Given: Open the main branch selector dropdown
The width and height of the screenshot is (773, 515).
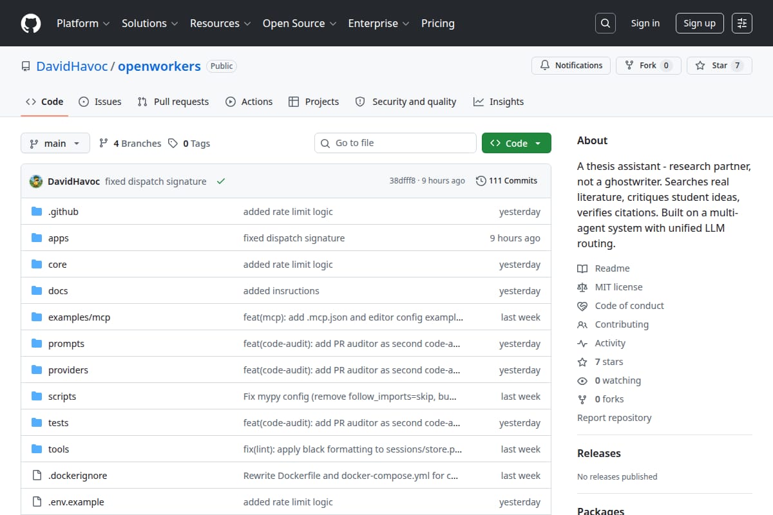Looking at the screenshot, I should point(55,144).
